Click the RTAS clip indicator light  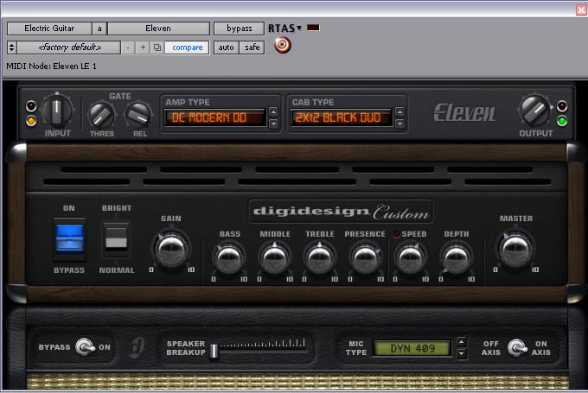(x=313, y=28)
